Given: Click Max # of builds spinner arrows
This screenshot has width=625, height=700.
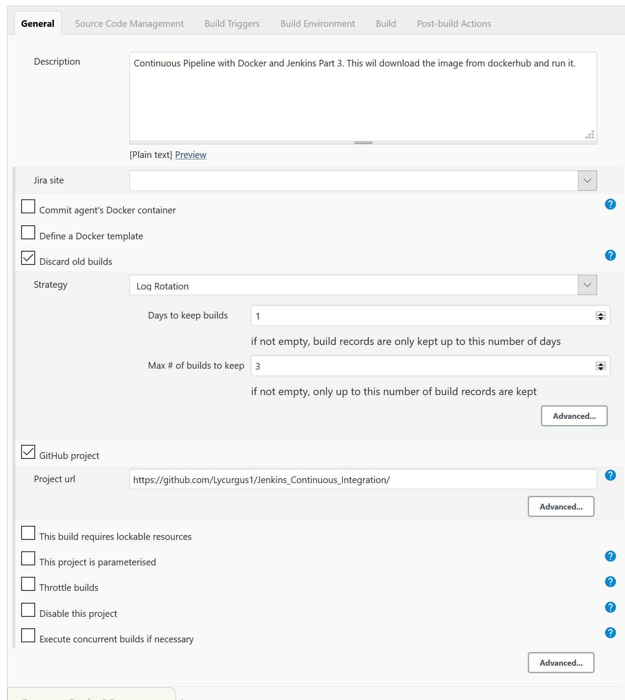Looking at the screenshot, I should [x=601, y=366].
